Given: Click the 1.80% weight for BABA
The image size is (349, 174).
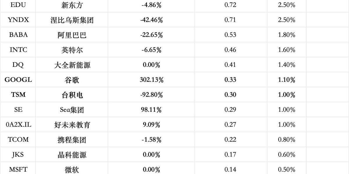Looking at the screenshot, I should (x=286, y=35).
